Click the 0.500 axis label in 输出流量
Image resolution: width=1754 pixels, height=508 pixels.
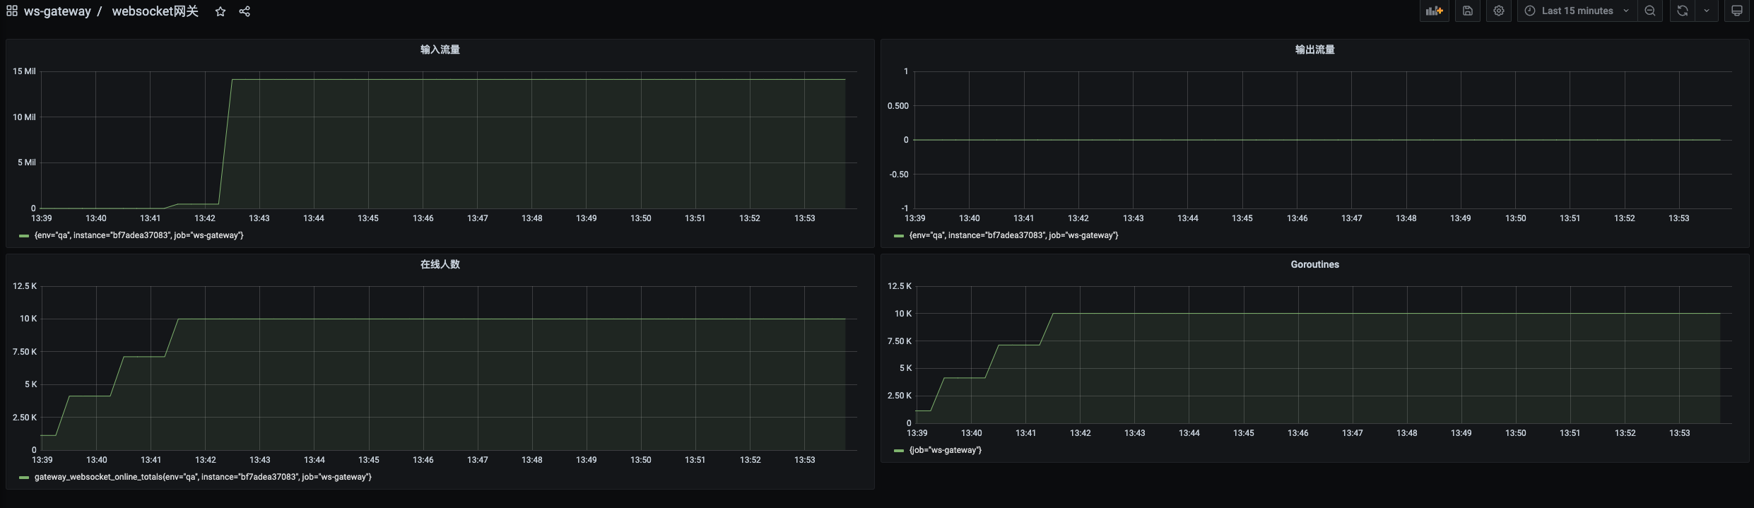pos(898,106)
